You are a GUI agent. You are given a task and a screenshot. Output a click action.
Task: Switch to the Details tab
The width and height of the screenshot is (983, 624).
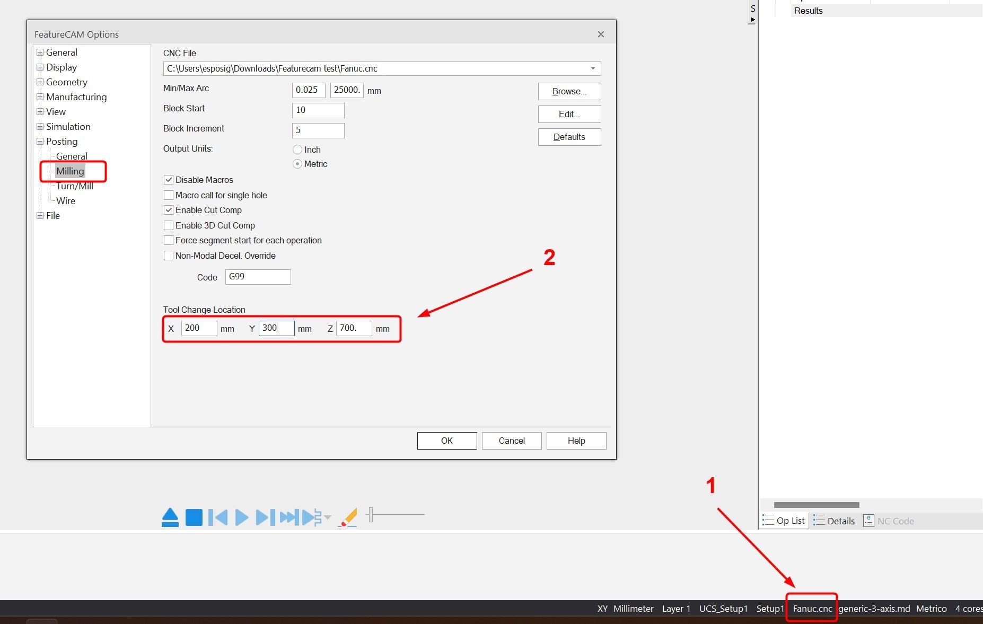click(x=833, y=521)
